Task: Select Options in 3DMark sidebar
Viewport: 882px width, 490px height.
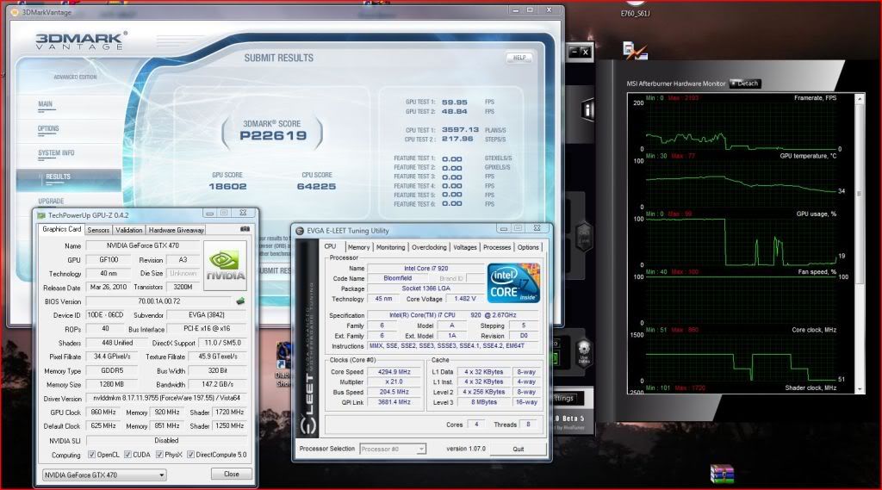Action: (x=49, y=128)
